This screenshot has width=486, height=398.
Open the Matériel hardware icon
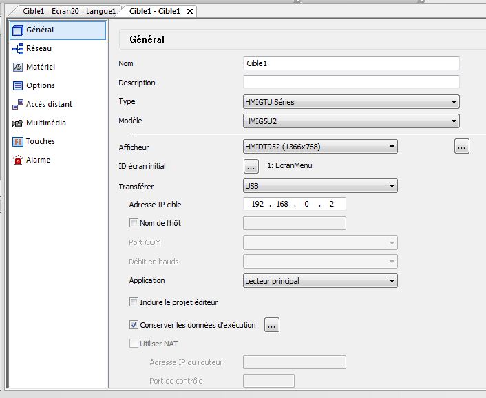pos(19,67)
